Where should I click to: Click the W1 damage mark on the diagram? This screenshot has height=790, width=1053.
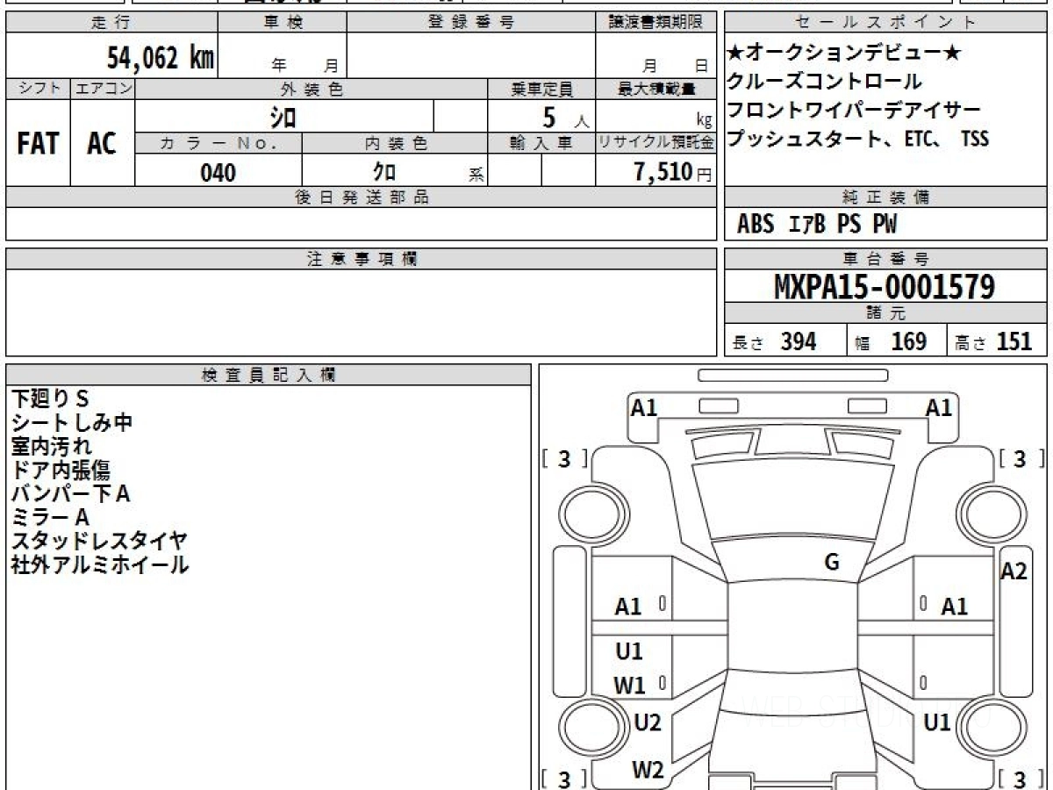pyautogui.click(x=629, y=686)
